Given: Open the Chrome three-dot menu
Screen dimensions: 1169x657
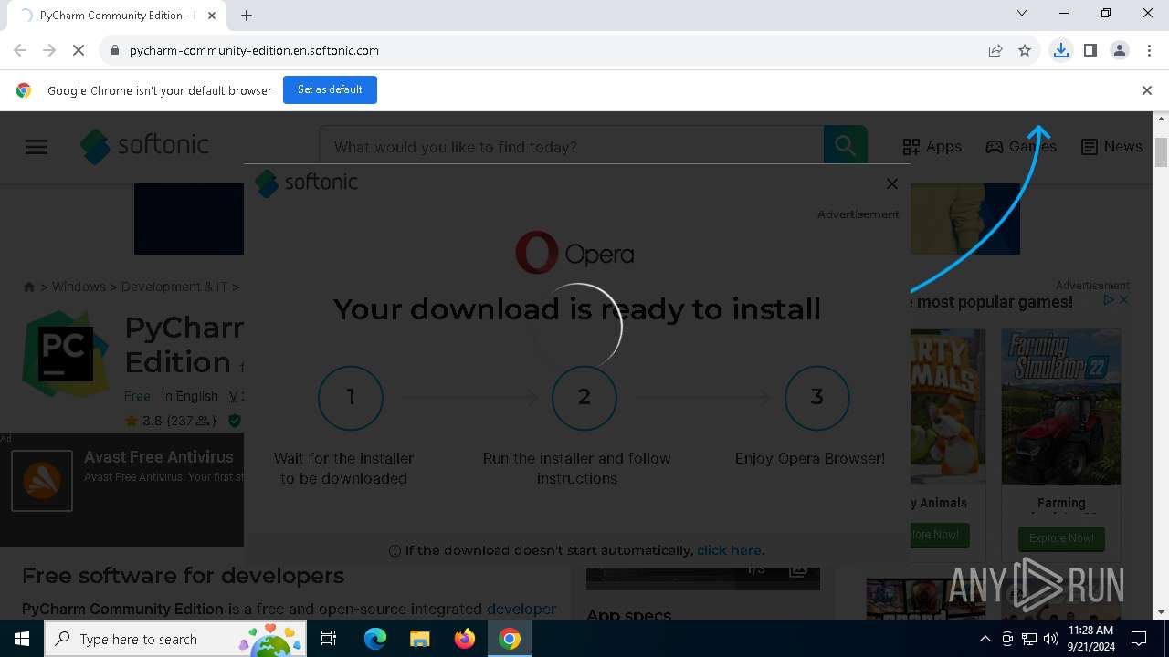Looking at the screenshot, I should coord(1148,50).
